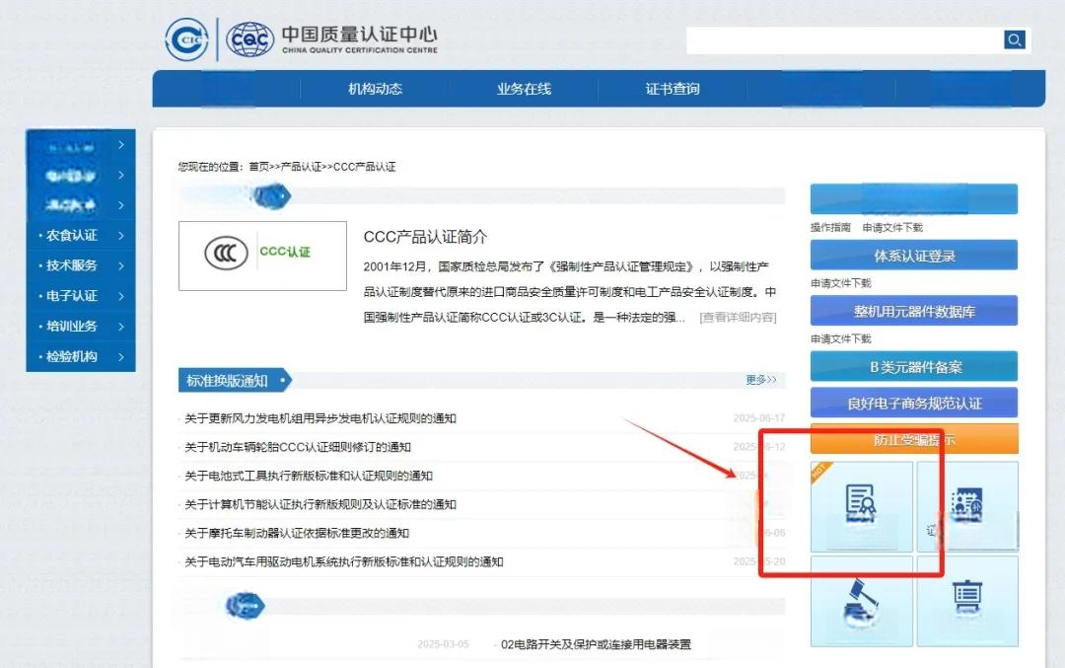Go to 首页 in the breadcrumb

[258, 167]
